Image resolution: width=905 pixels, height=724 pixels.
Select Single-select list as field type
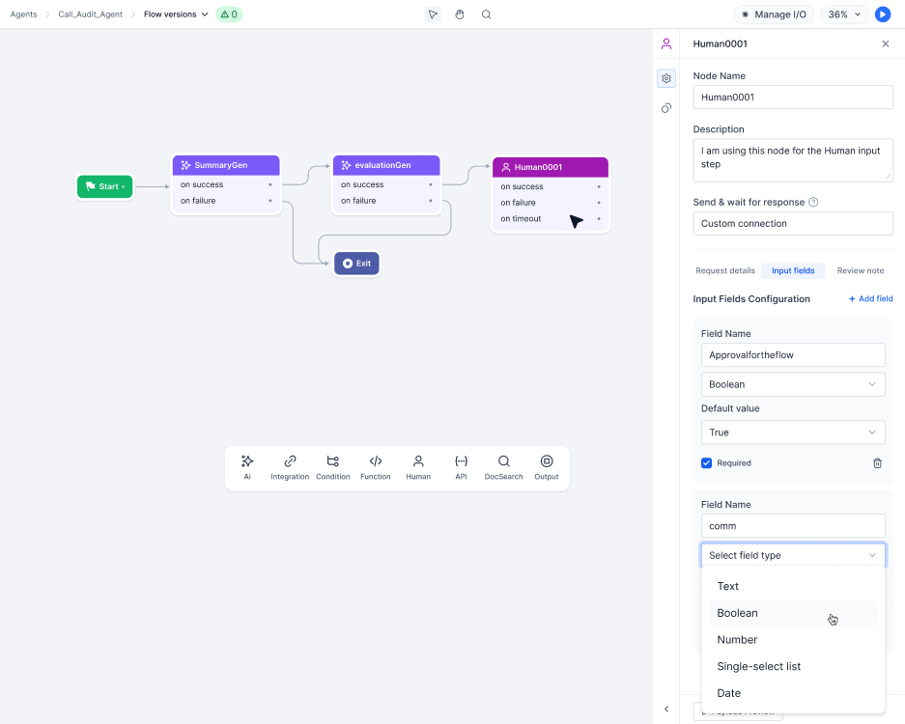758,666
